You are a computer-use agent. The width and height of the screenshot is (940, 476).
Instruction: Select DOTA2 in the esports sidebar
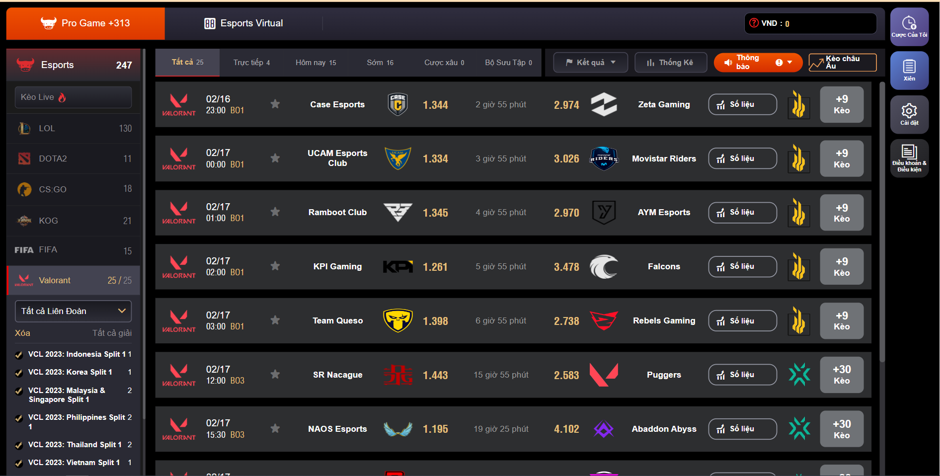(74, 159)
